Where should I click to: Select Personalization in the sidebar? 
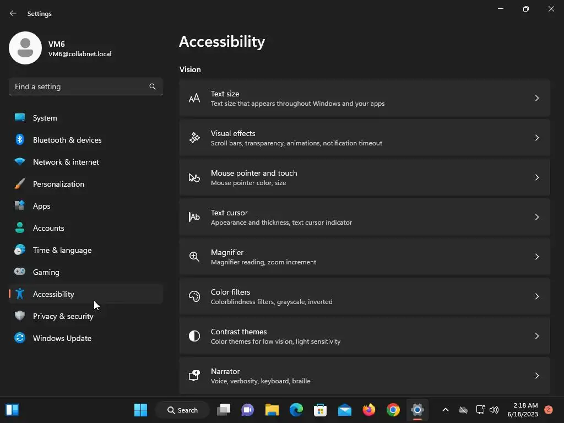[85, 184]
